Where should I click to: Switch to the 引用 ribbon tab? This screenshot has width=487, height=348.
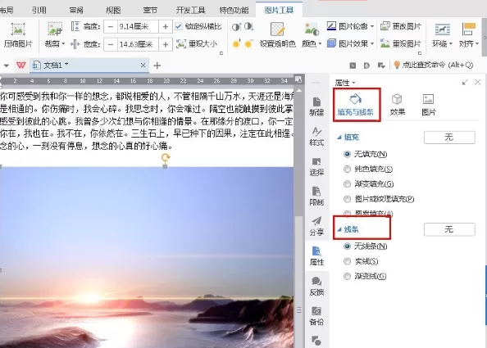coord(39,10)
